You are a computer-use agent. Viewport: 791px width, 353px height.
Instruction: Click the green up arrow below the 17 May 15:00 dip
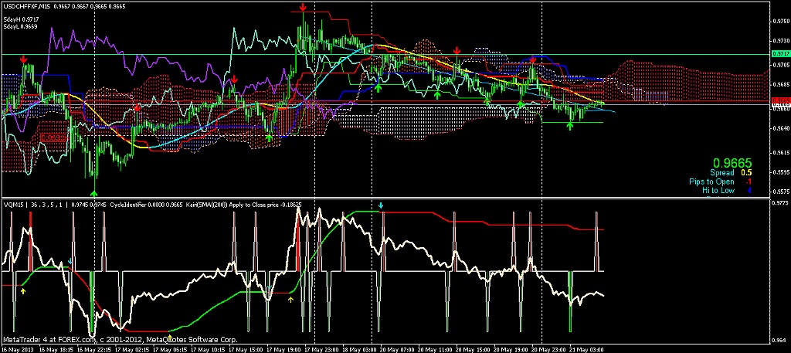(x=270, y=137)
